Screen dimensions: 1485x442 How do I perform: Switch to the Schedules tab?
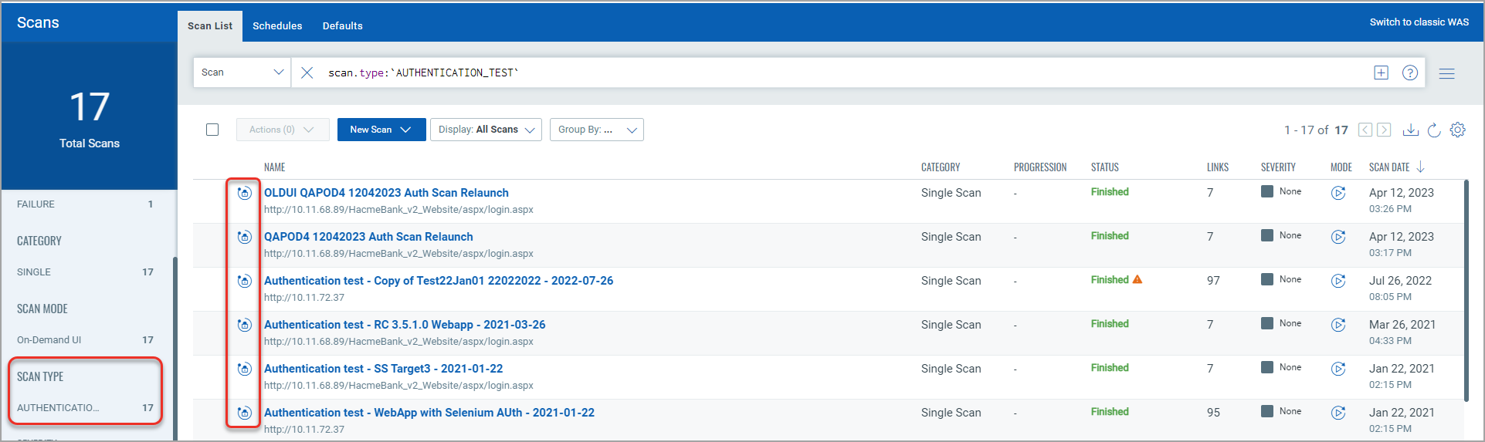coord(277,25)
